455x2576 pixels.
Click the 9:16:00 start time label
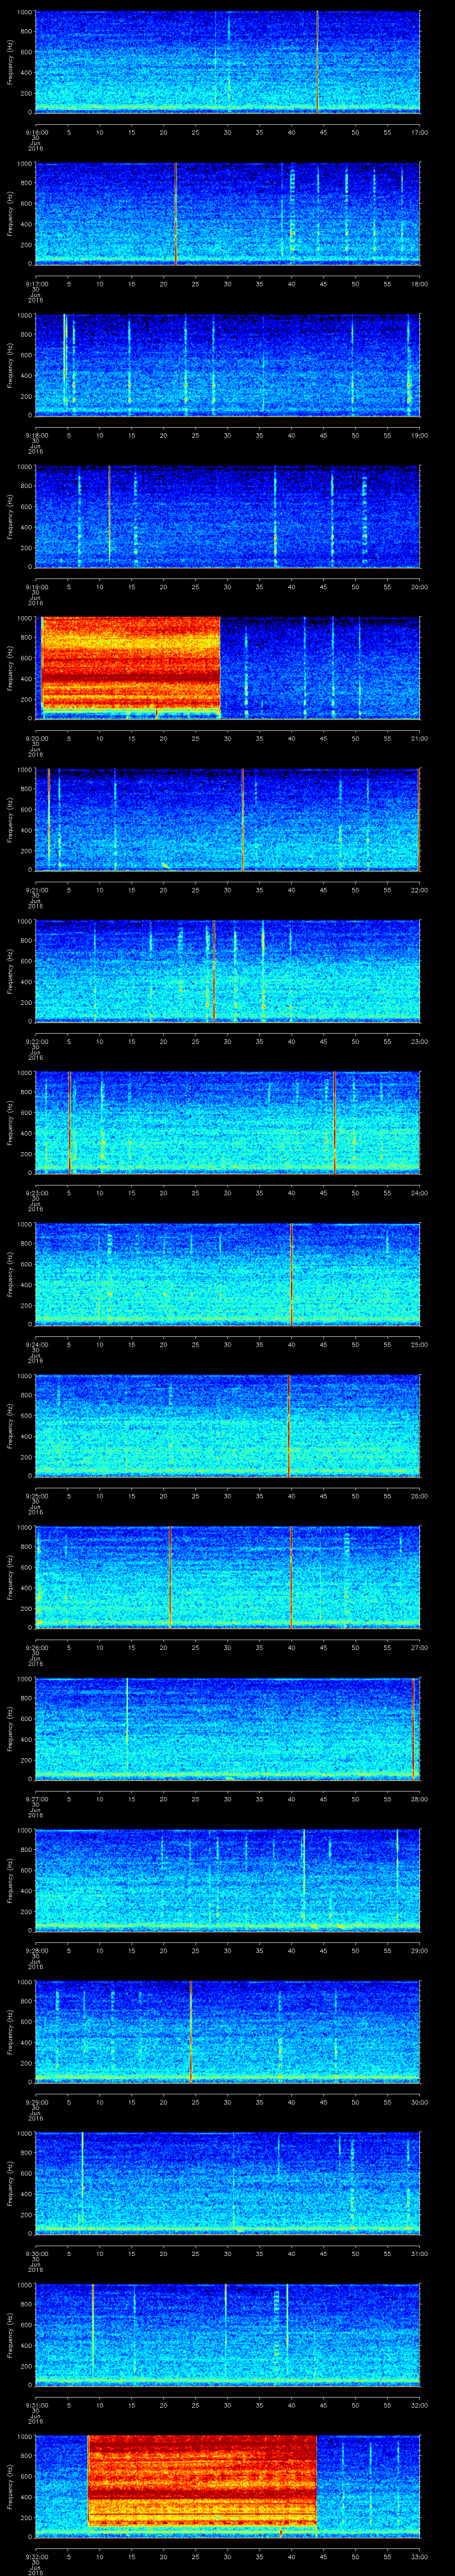tap(36, 132)
